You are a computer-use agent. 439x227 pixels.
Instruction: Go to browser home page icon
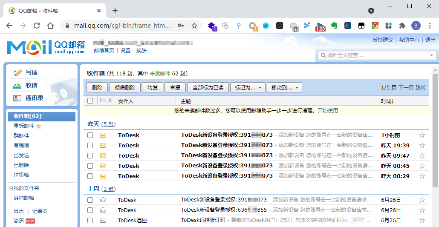(x=50, y=26)
